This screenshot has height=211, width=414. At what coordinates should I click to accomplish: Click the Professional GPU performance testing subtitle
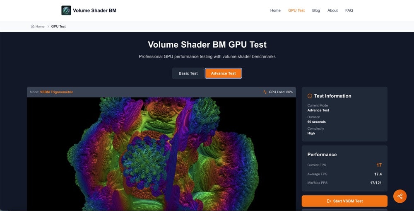point(207,56)
